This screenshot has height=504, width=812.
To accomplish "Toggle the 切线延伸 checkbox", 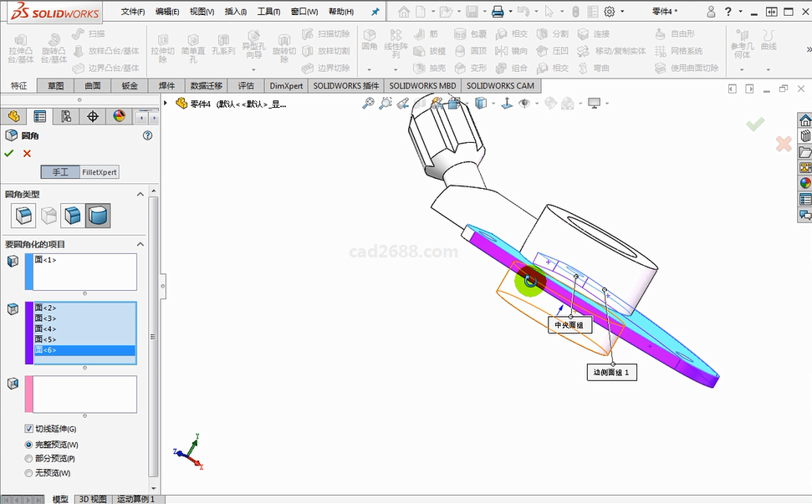I will pyautogui.click(x=29, y=429).
